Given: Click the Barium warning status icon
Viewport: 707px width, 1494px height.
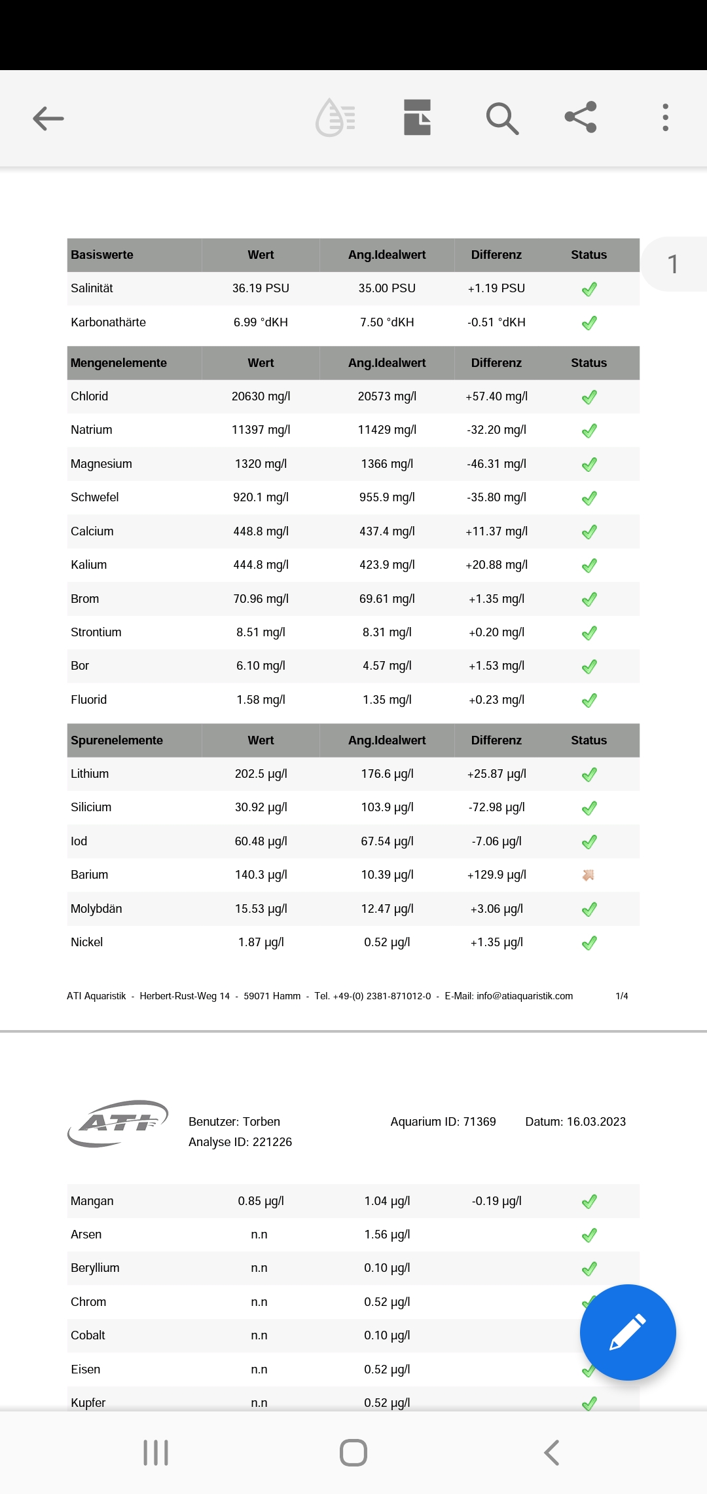Looking at the screenshot, I should [x=589, y=875].
